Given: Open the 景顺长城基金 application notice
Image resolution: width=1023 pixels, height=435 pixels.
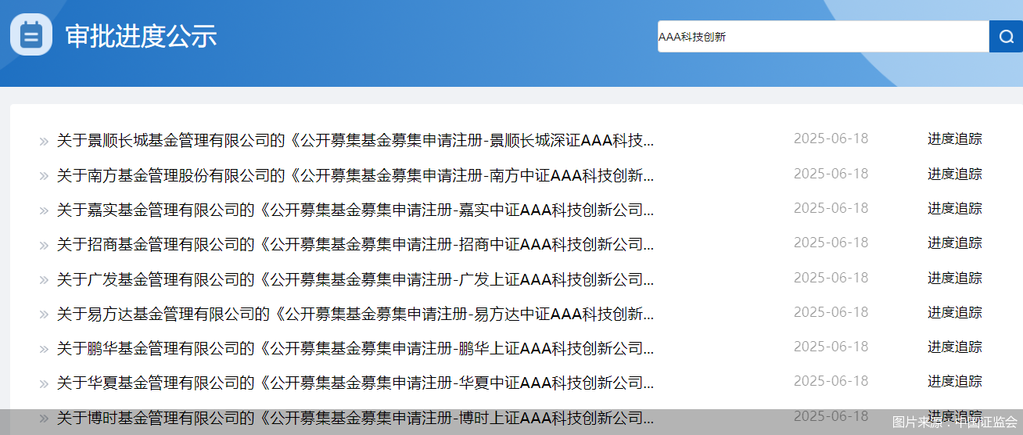Looking at the screenshot, I should [x=355, y=141].
